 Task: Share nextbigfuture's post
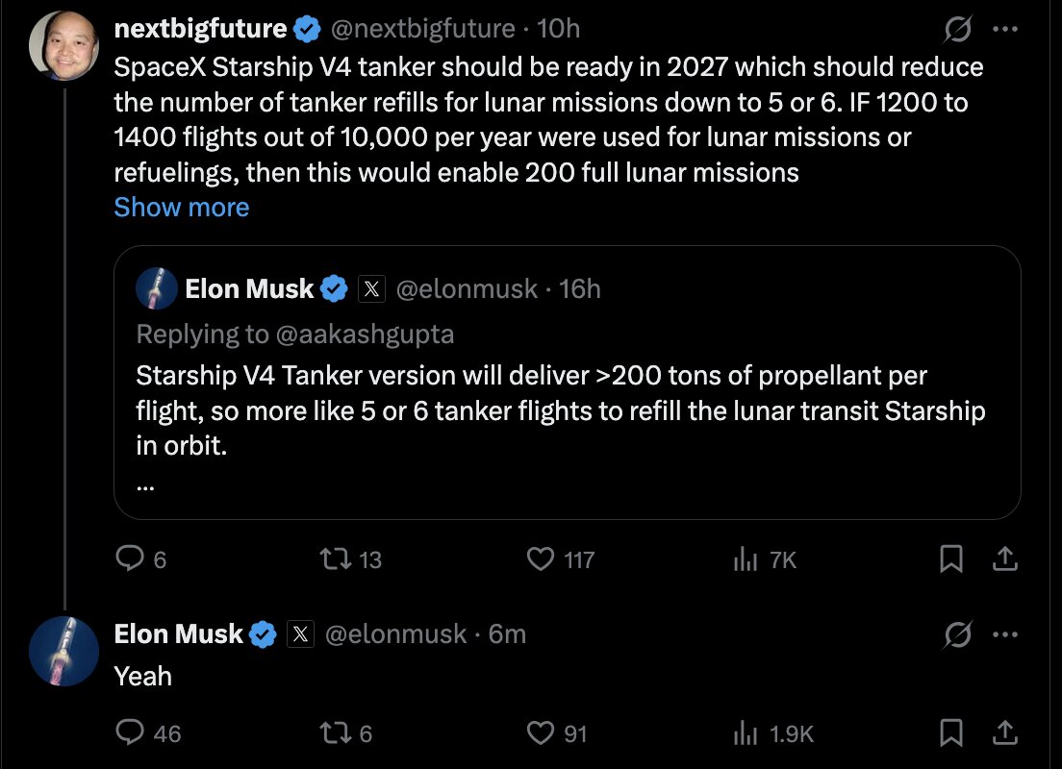(1004, 558)
